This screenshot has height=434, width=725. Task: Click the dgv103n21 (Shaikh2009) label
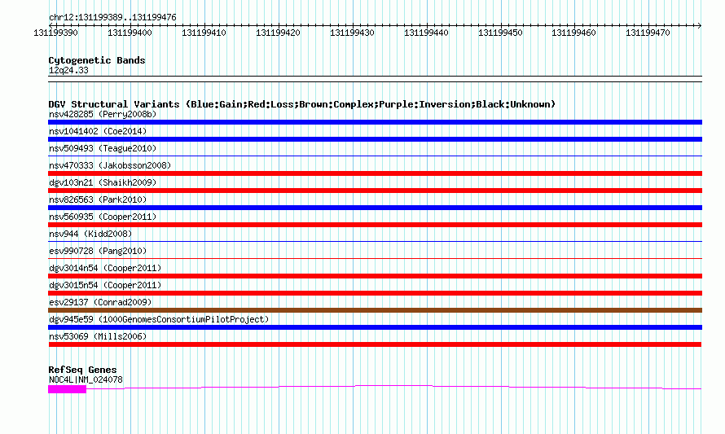click(103, 182)
